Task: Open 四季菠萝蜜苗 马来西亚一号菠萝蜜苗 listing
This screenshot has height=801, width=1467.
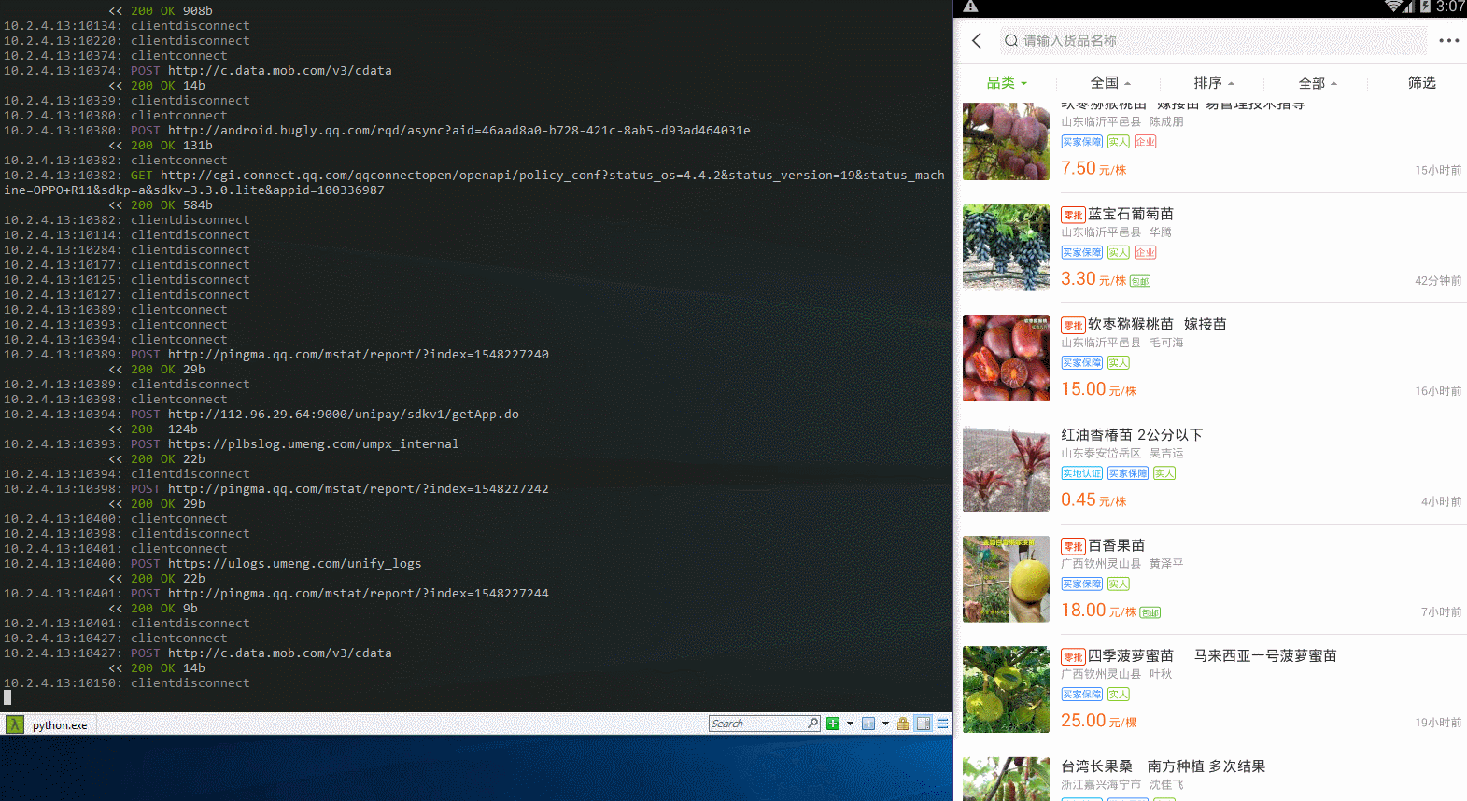Action: tap(1212, 655)
